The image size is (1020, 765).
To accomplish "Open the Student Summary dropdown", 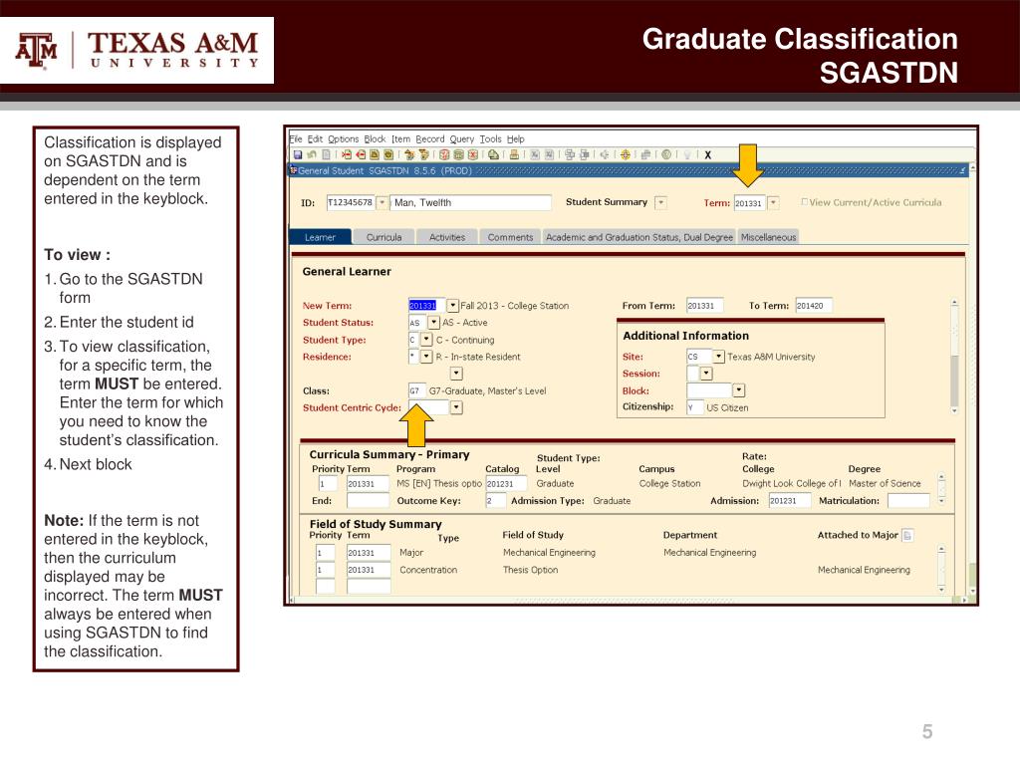I will click(661, 202).
